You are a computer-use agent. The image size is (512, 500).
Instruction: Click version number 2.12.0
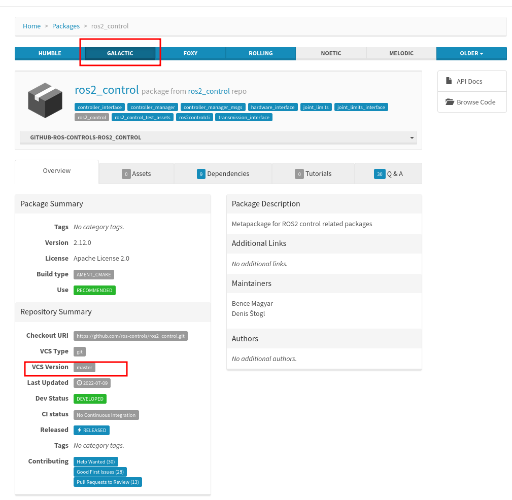coord(82,243)
